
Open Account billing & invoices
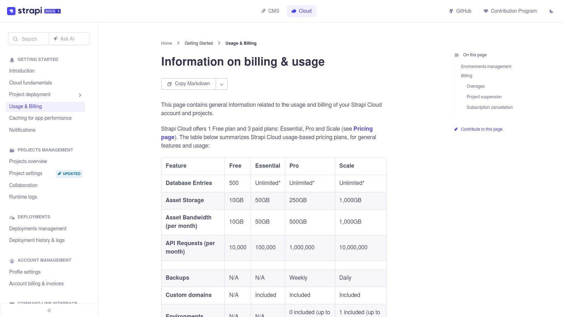(36, 284)
